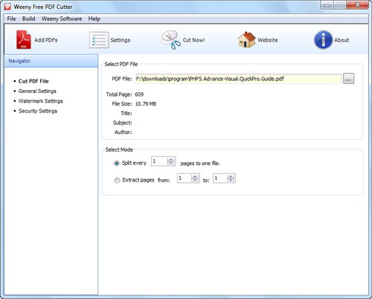Viewport: 372px width, 299px height.
Task: Close the Weeny Free PDF Cutter window
Action: (x=357, y=5)
